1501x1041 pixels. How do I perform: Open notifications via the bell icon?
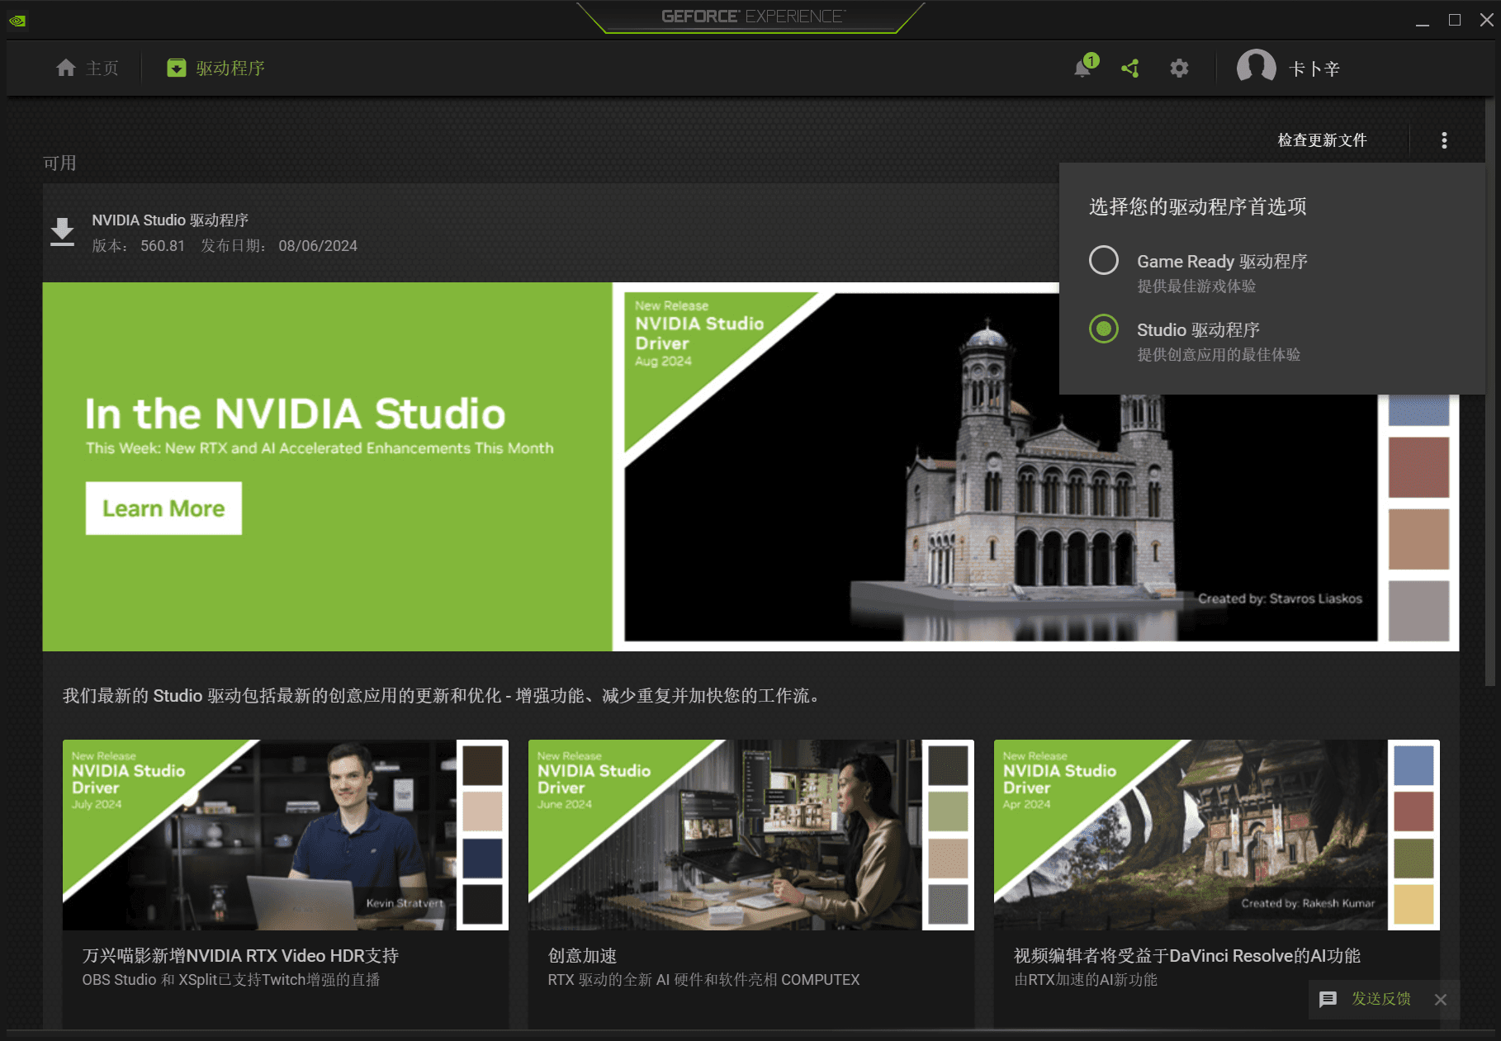pos(1082,68)
